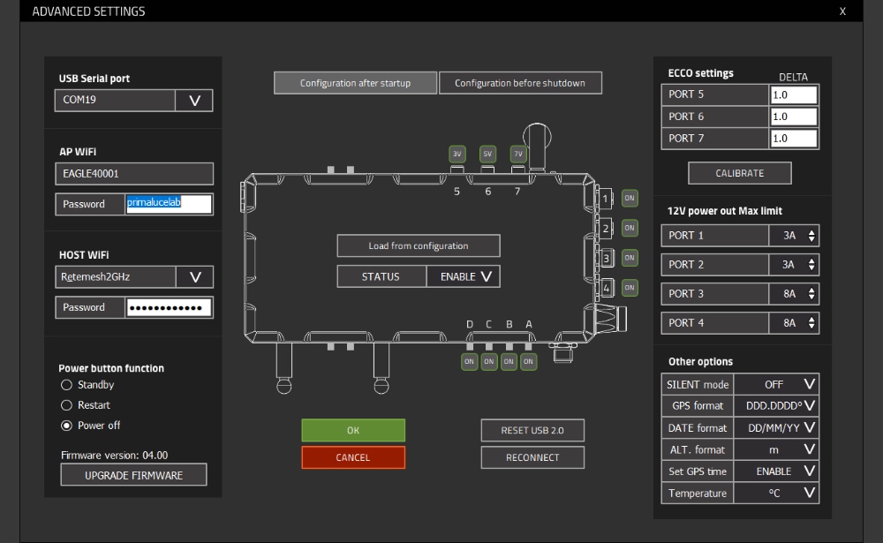Click the 3V output port icon
This screenshot has height=543, width=883.
(x=457, y=153)
